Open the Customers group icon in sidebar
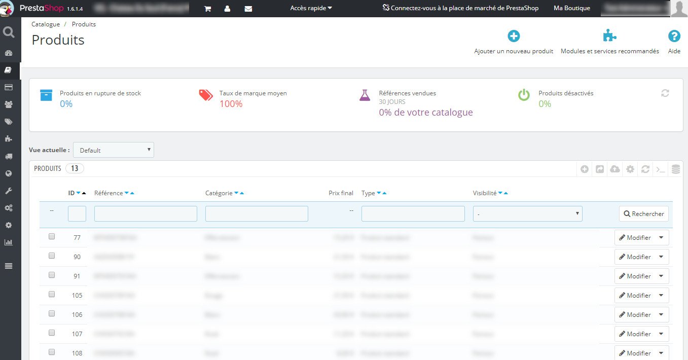This screenshot has height=360, width=688. click(x=8, y=104)
